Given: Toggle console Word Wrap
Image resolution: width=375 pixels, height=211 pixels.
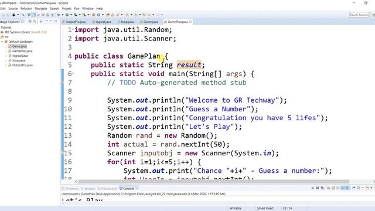Looking at the screenshot, I should click(x=337, y=188).
